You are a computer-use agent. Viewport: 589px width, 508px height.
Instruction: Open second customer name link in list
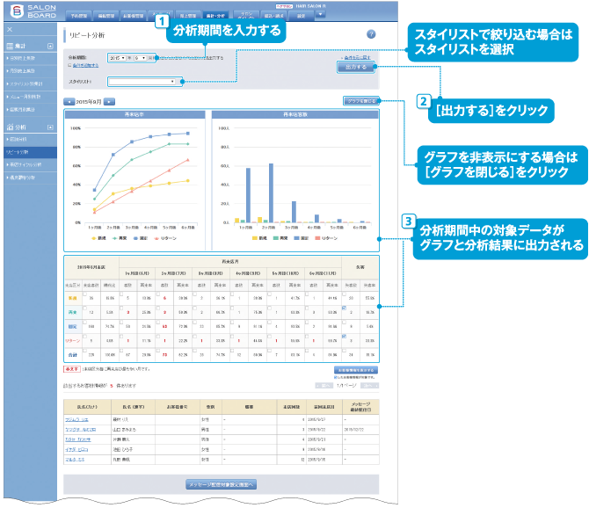(x=81, y=430)
